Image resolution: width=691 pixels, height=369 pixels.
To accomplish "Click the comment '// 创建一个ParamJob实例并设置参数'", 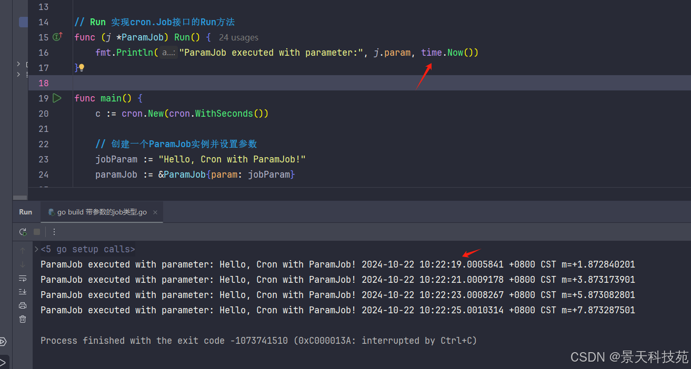I will point(176,144).
